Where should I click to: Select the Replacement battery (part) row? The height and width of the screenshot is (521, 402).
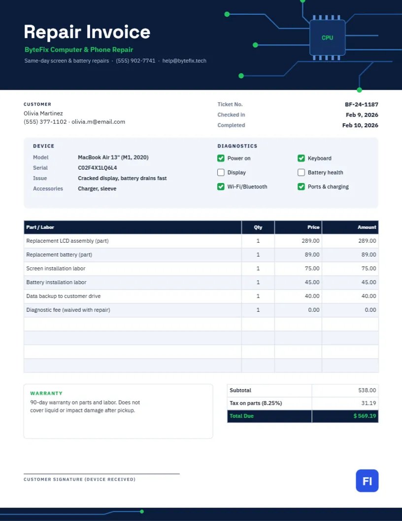point(201,255)
